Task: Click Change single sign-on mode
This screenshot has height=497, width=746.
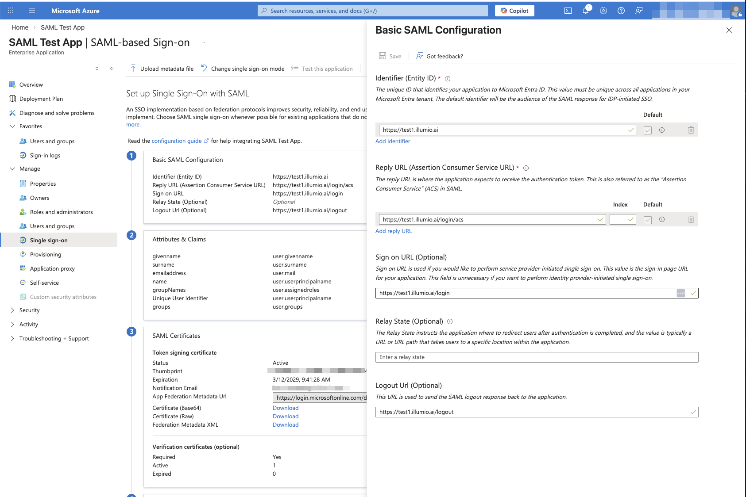Action: click(243, 69)
